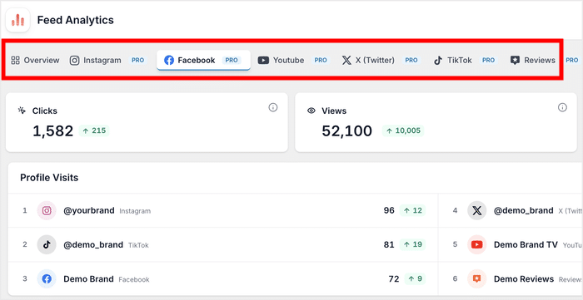Click the PRO badge on the Facebook tab
The width and height of the screenshot is (583, 300).
point(232,60)
